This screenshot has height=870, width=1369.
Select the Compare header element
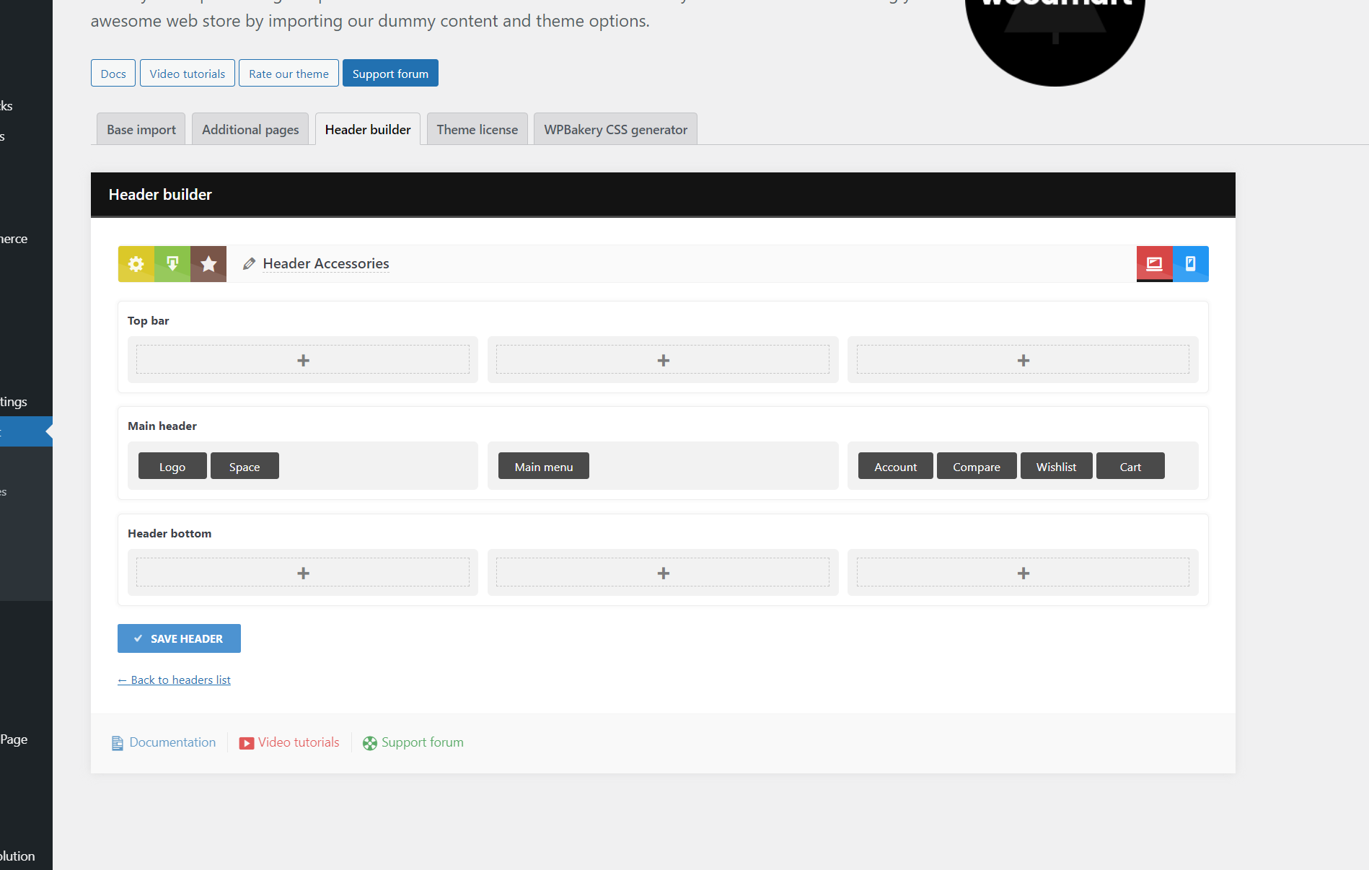977,466
